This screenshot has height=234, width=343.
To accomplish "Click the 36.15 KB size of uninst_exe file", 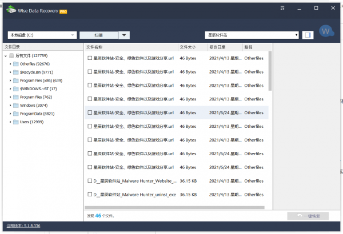I will [188, 195].
